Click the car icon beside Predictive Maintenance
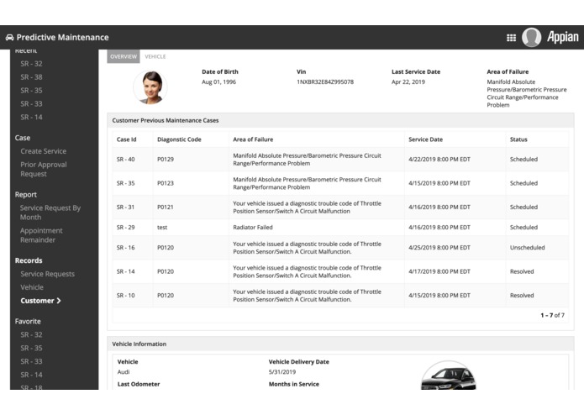This screenshot has height=415, width=584. click(10, 37)
